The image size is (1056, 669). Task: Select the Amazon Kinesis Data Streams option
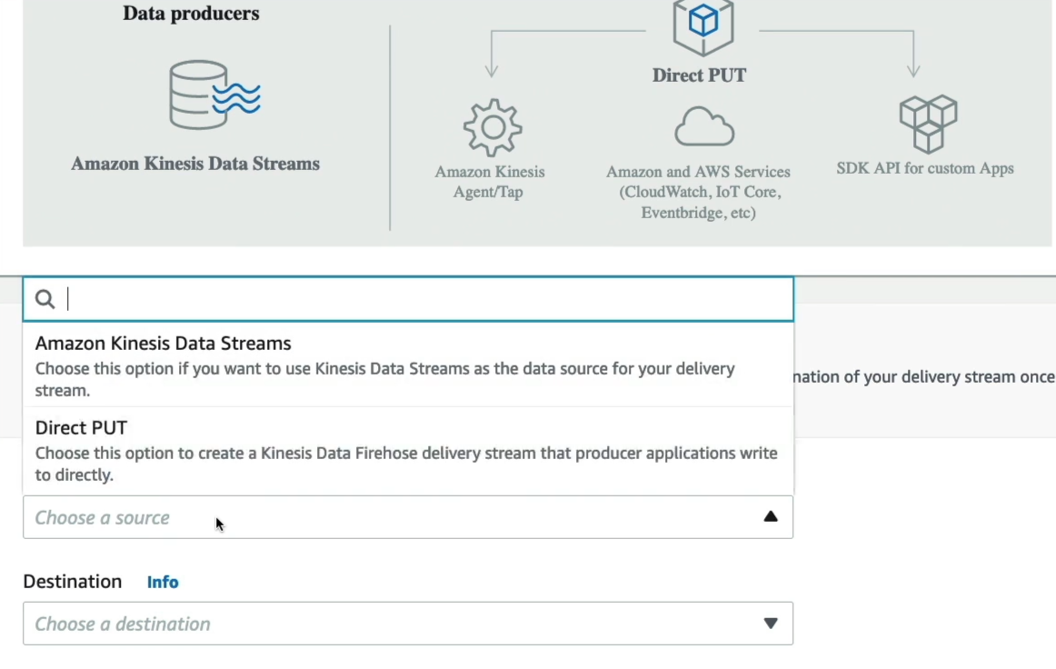pyautogui.click(x=408, y=364)
